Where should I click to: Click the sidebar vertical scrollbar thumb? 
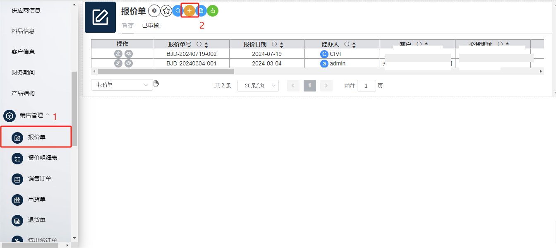[x=74, y=108]
